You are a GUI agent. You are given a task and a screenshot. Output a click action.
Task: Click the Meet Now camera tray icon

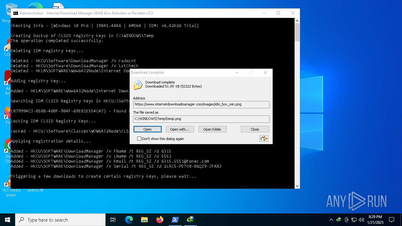coord(346,220)
